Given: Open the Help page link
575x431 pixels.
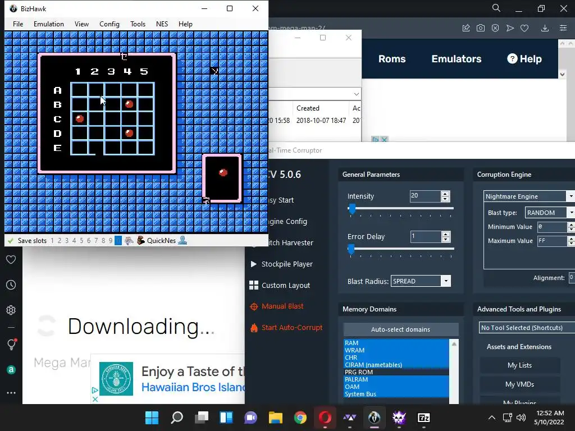Looking at the screenshot, I should [x=524, y=58].
